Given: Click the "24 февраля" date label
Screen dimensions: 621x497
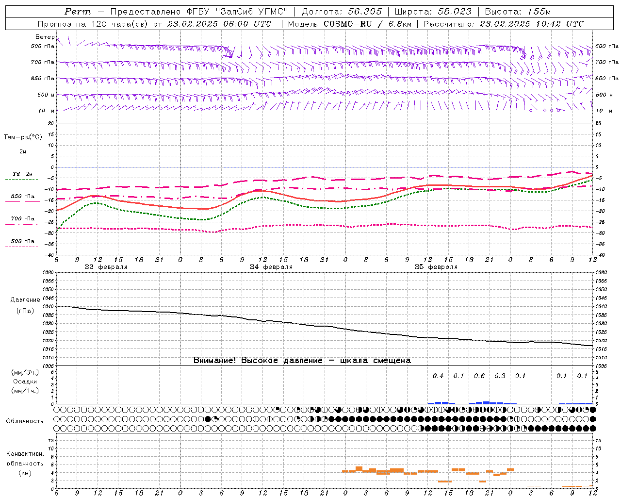Looking at the screenshot, I should coord(271,267).
